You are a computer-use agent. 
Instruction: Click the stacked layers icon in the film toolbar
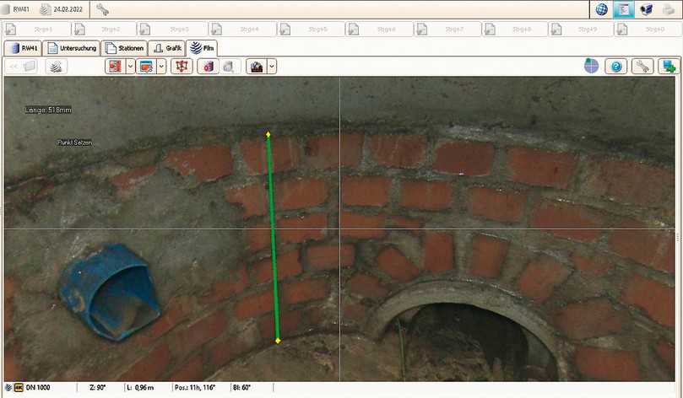(x=56, y=66)
